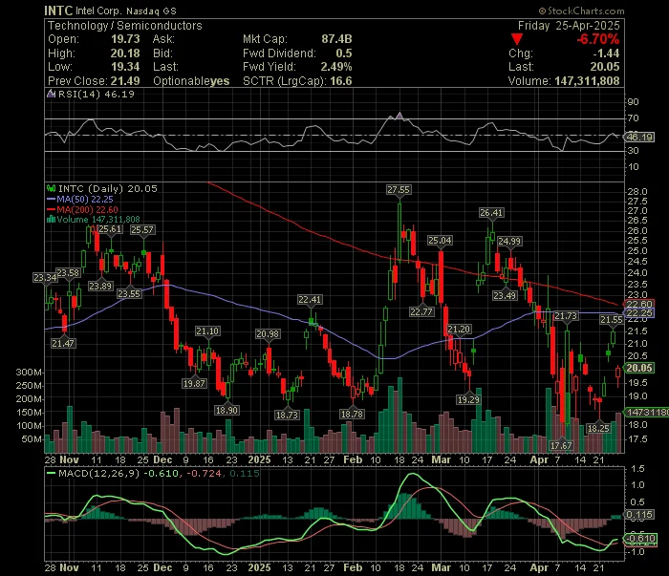Click the 18.78 low price label

(x=352, y=414)
